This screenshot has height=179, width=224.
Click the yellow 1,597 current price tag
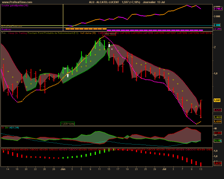(x=217, y=100)
